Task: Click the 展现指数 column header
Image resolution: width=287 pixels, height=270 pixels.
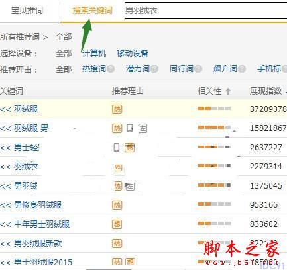Action: [x=266, y=91]
